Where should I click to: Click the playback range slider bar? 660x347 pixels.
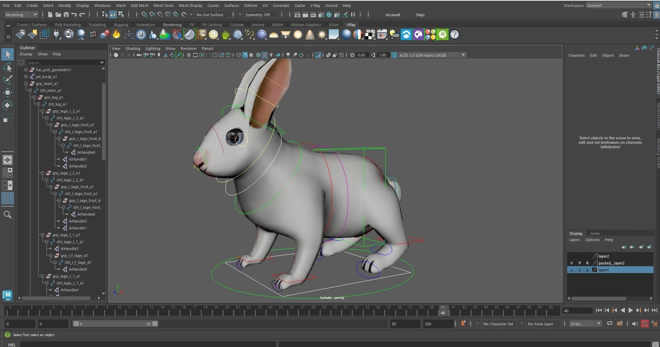click(x=115, y=324)
